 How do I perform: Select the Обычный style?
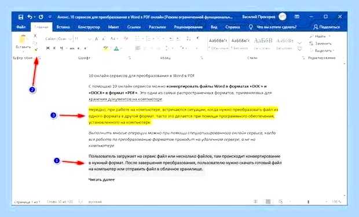218,43
